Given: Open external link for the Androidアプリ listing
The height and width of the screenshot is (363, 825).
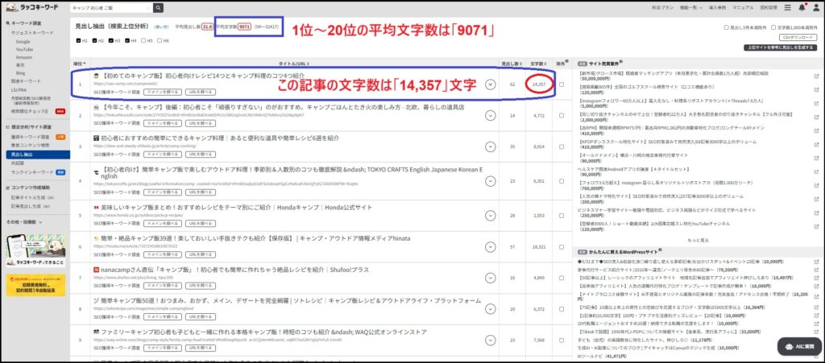Looking at the screenshot, I should click(x=816, y=171).
